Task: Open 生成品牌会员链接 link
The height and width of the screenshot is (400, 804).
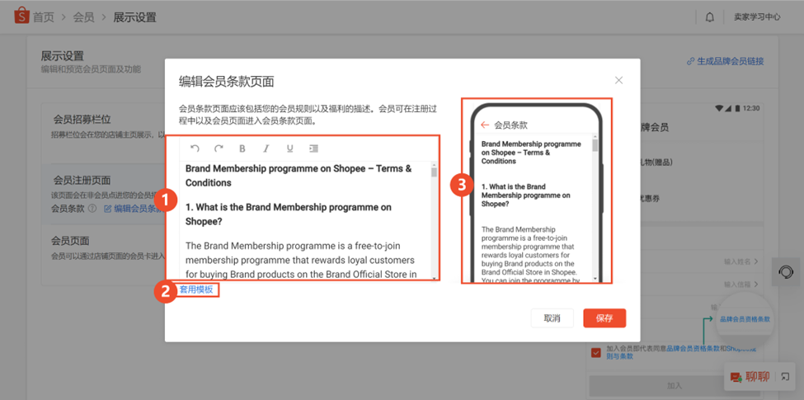Action: point(725,62)
